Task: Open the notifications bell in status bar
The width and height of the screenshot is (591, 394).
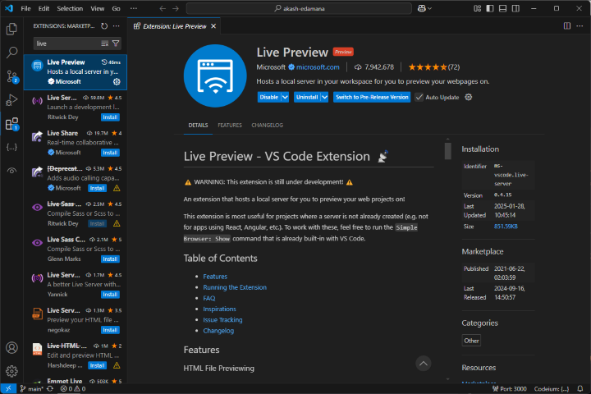Action: click(x=580, y=389)
